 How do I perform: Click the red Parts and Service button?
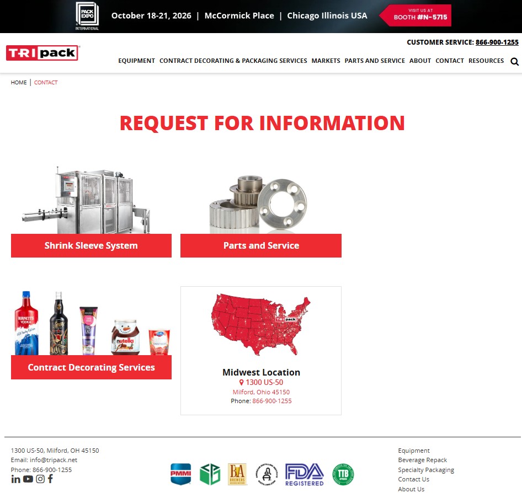261,245
